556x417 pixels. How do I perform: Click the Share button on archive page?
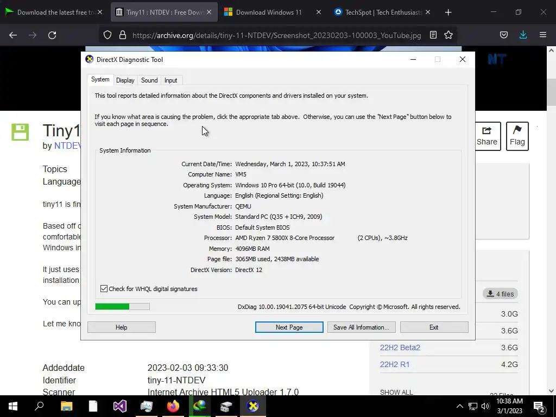click(488, 136)
